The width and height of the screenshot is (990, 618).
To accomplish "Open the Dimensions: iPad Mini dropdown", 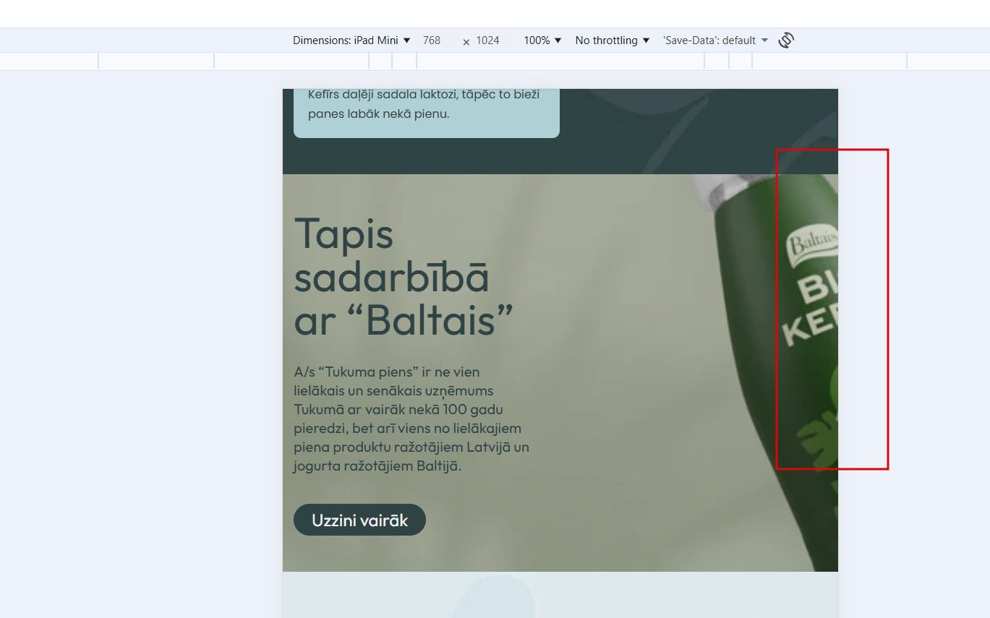I will pos(351,40).
